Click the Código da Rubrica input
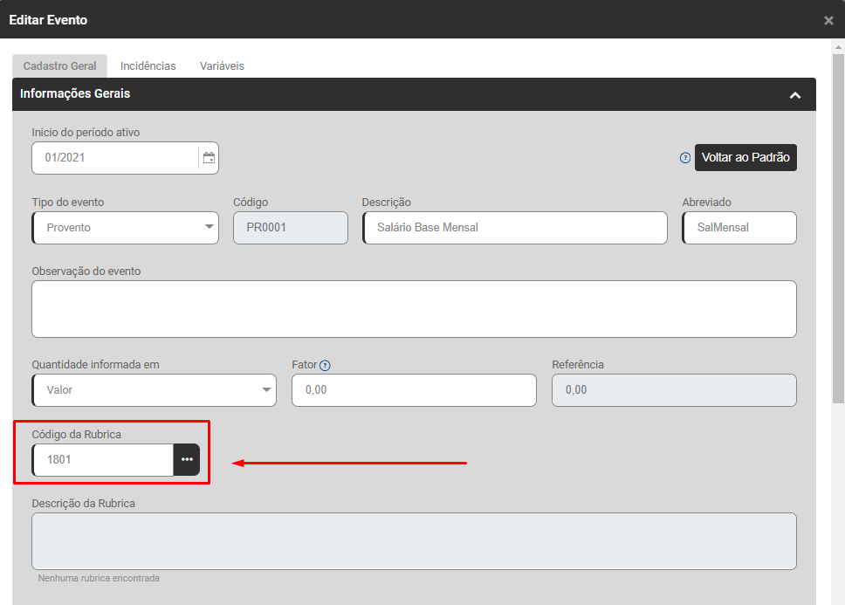The height and width of the screenshot is (605, 845). (103, 460)
